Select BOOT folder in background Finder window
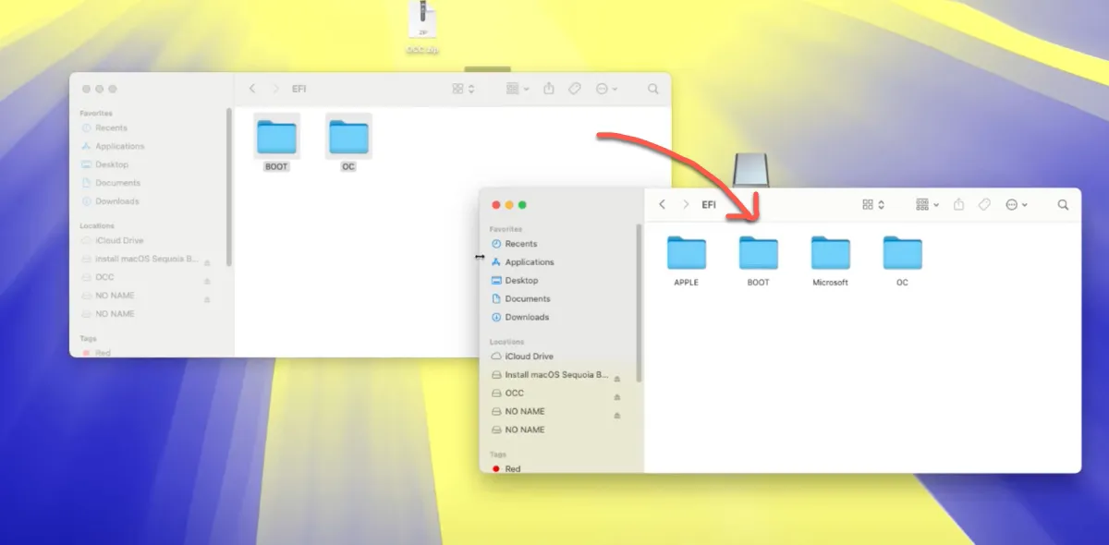 click(x=276, y=139)
